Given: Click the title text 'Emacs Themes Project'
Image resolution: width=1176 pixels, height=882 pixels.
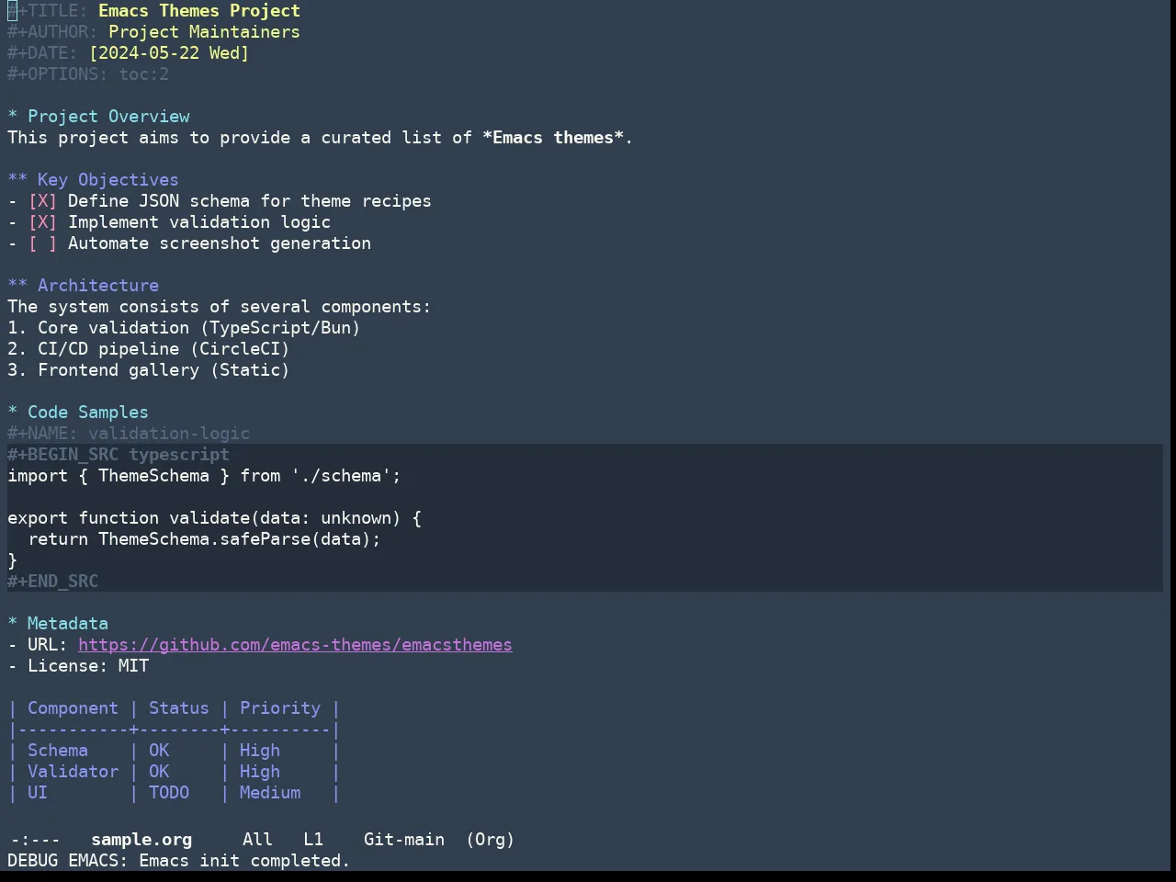Looking at the screenshot, I should coord(199,11).
